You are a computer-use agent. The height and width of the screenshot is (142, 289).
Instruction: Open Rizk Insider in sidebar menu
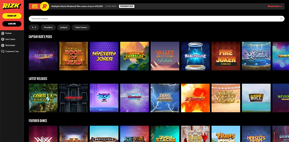pyautogui.click(x=10, y=45)
